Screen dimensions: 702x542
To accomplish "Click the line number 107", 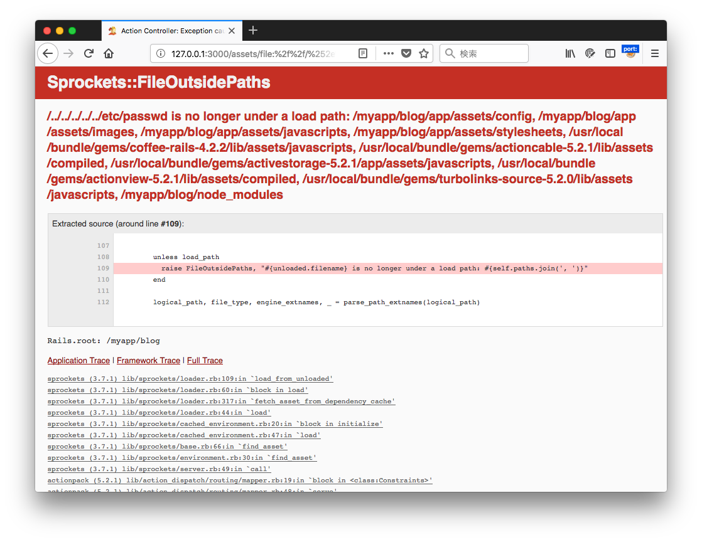I will [103, 245].
